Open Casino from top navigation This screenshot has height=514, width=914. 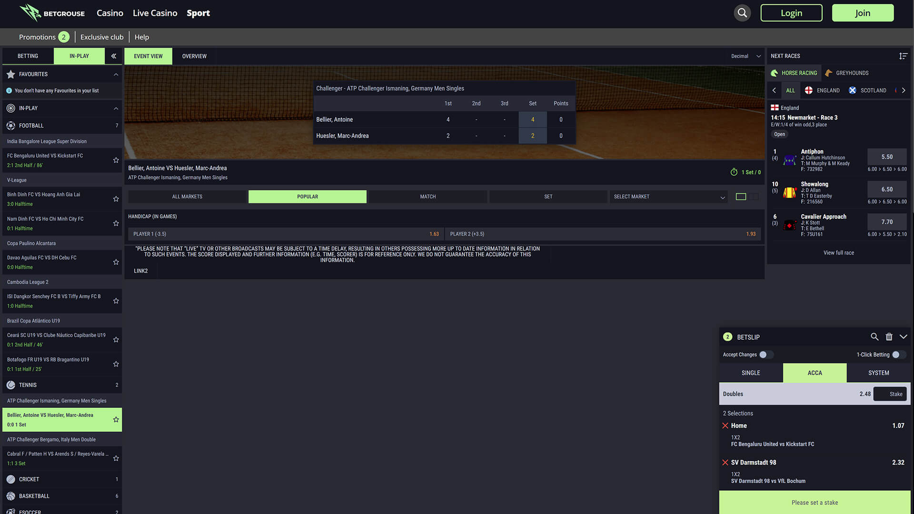110,13
